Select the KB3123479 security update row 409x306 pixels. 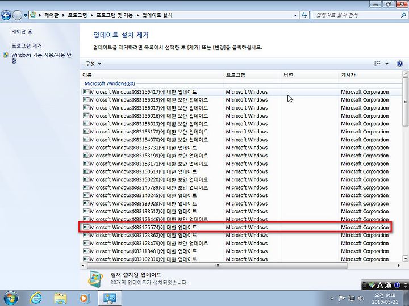[x=241, y=243]
